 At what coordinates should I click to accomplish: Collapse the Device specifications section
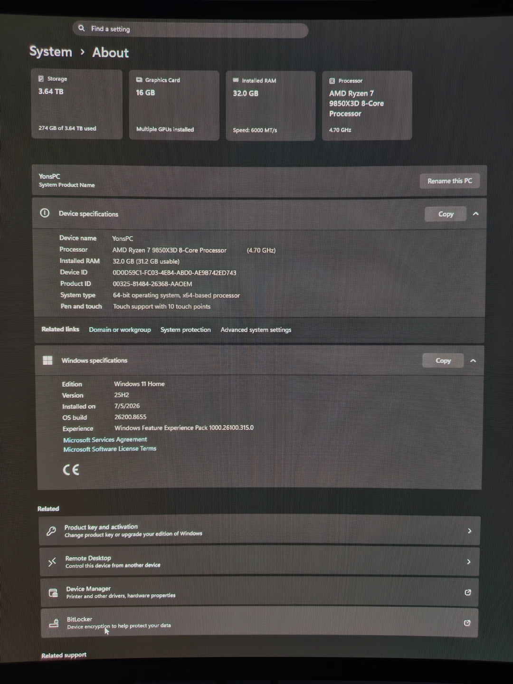click(x=475, y=214)
